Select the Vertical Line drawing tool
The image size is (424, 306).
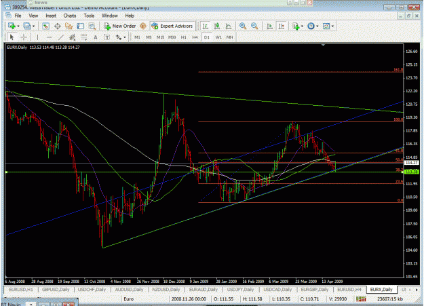point(37,37)
